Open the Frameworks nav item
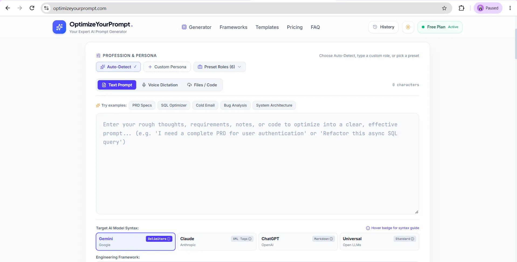 [233, 27]
